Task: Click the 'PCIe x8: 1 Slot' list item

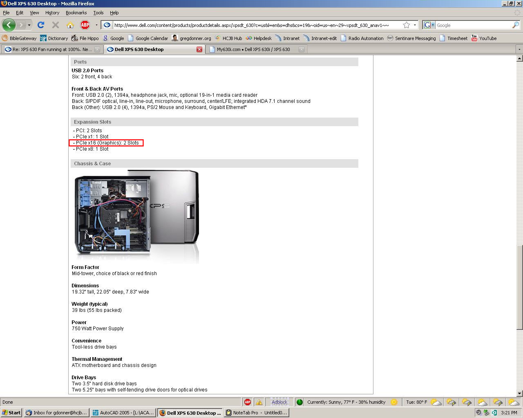Action: tap(92, 149)
